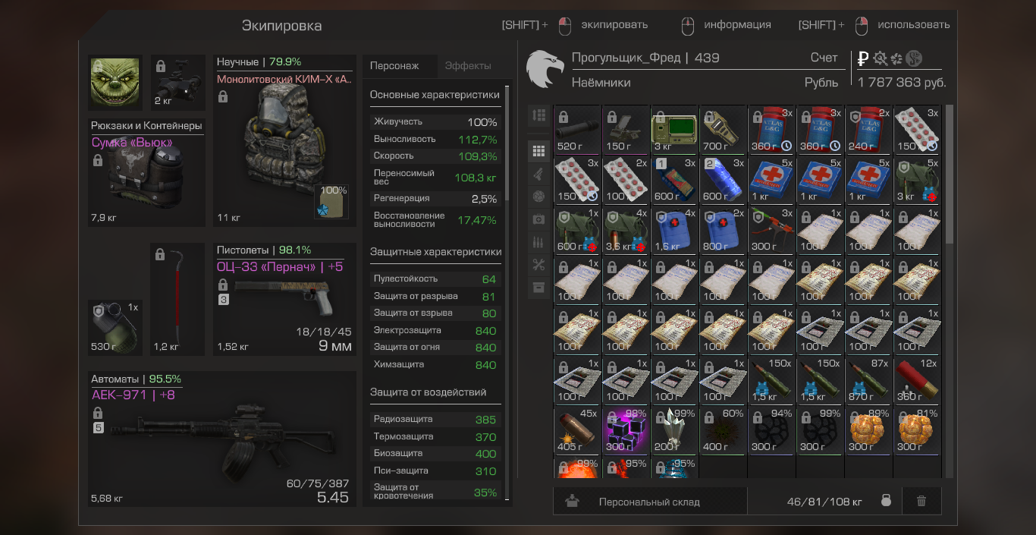The height and width of the screenshot is (535, 1036).
Task: Click the player name Прогульщик_Фред
Action: coord(626,58)
